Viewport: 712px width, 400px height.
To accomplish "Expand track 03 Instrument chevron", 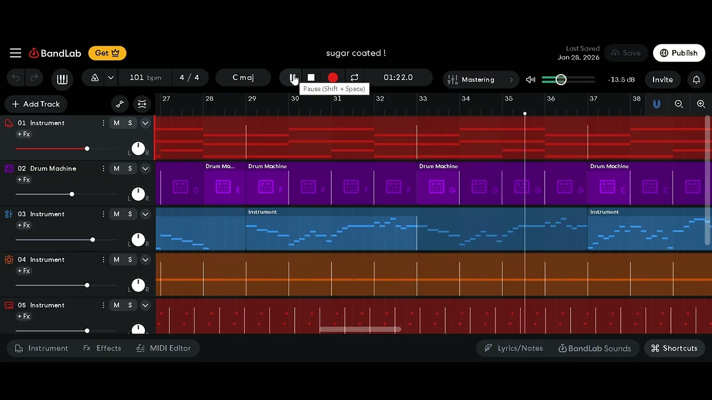I will click(145, 214).
